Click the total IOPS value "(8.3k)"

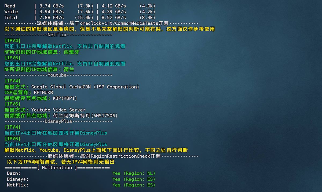(x=147, y=18)
